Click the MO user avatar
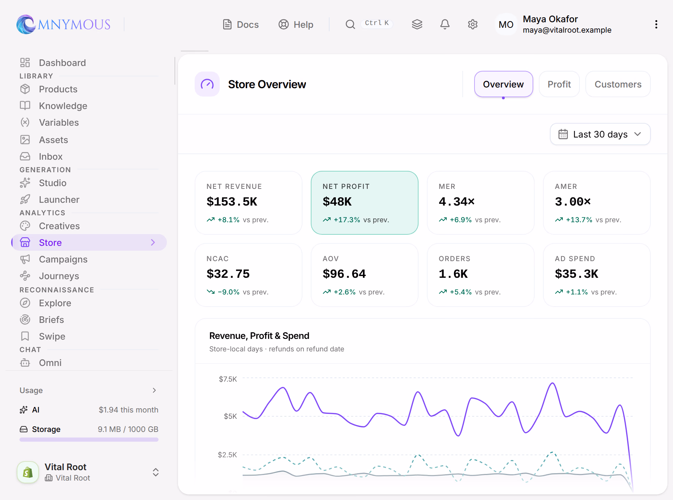 pyautogui.click(x=506, y=24)
